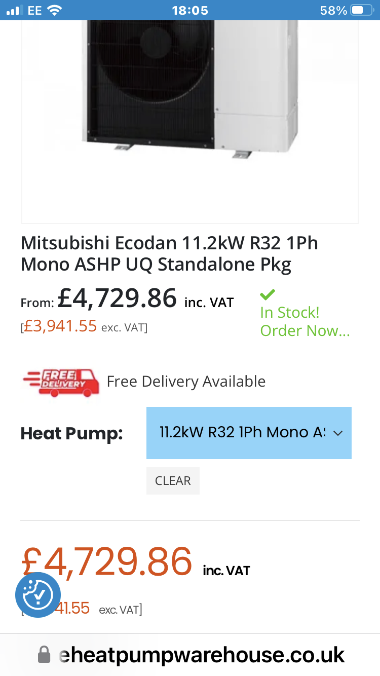Tap the large orange £4,729.86 price
380x676 pixels.
pyautogui.click(x=107, y=561)
